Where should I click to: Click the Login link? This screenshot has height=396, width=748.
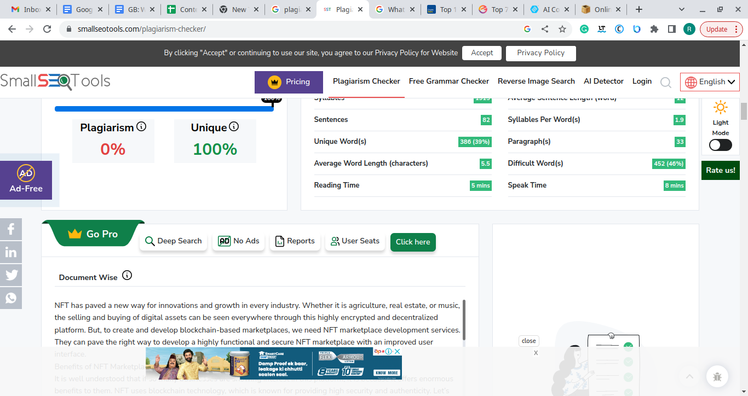(x=642, y=81)
